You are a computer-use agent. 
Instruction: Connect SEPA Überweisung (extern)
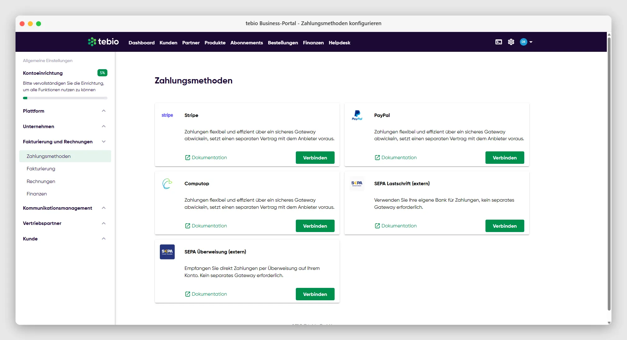click(x=315, y=294)
